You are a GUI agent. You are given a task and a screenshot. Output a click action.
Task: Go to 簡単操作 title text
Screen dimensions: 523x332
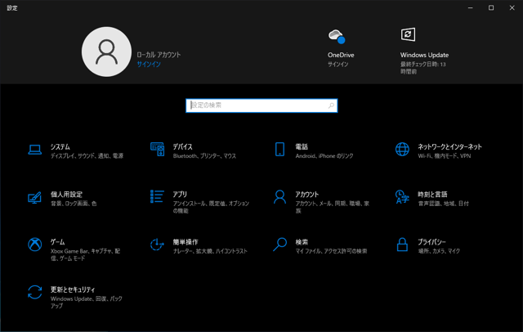186,242
